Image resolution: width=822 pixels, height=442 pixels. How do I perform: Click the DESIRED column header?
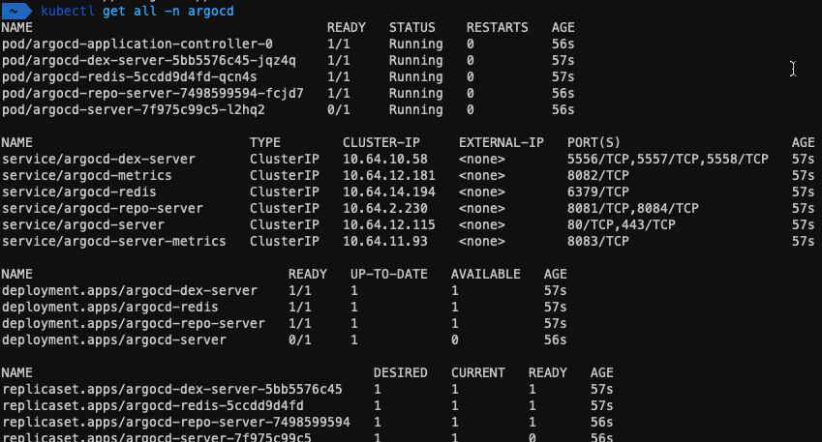pyautogui.click(x=401, y=373)
